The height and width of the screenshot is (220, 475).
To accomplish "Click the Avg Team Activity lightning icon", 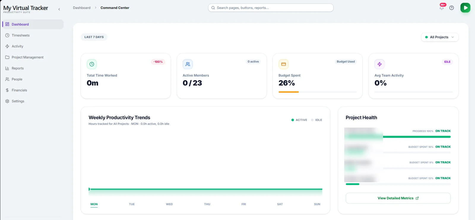I will [x=379, y=64].
